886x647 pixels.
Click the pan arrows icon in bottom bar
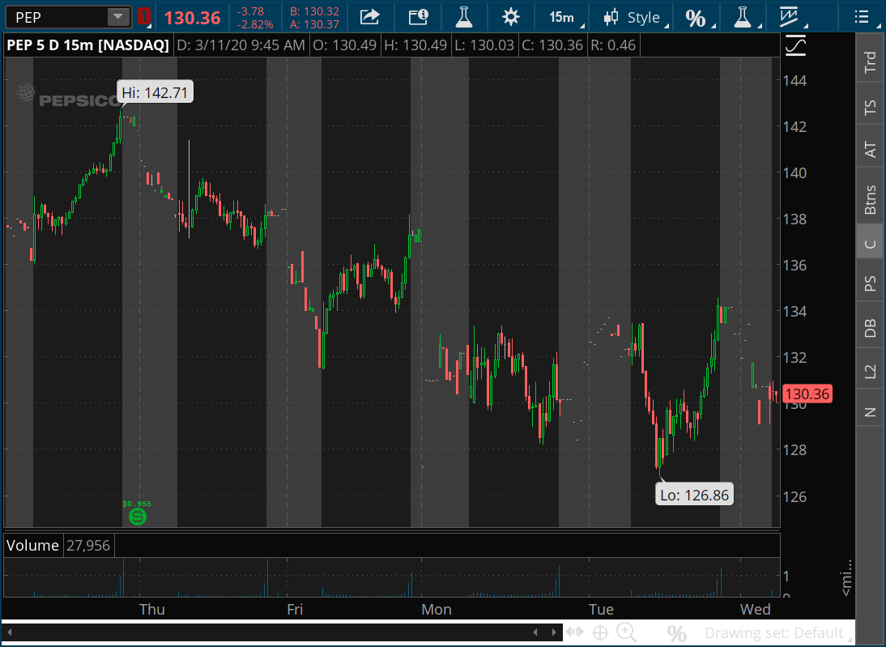[x=575, y=632]
